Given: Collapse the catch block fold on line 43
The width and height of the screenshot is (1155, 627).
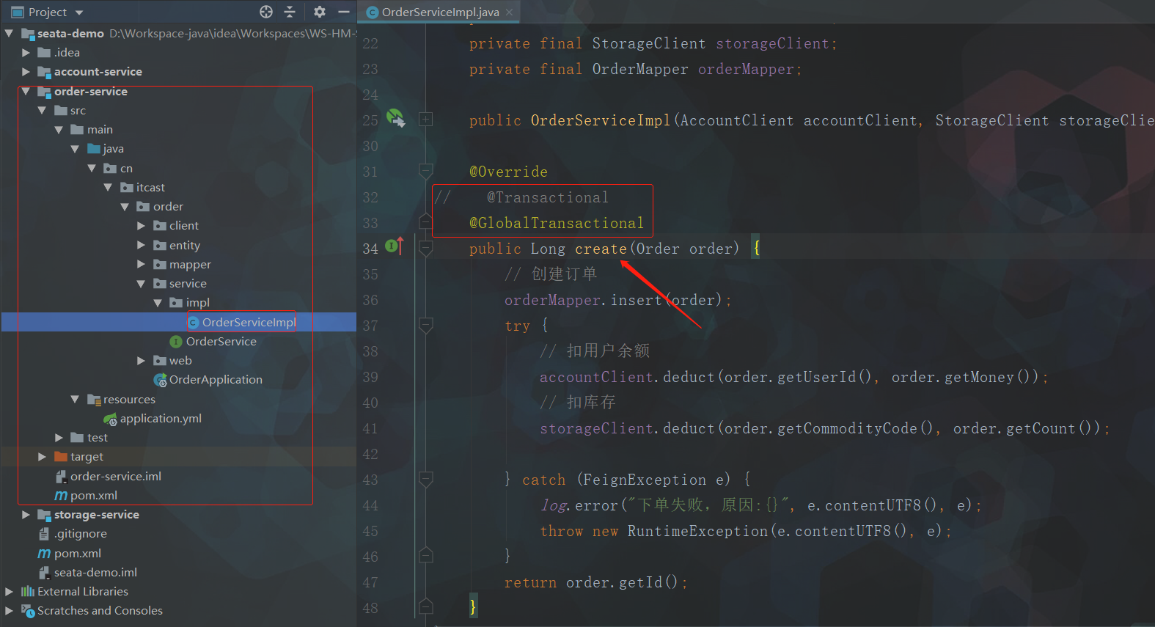Looking at the screenshot, I should tap(425, 480).
